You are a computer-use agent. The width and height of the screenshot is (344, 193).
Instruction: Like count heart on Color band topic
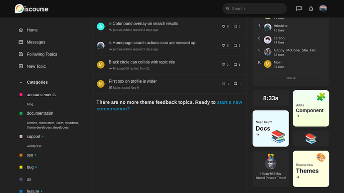(225, 26)
